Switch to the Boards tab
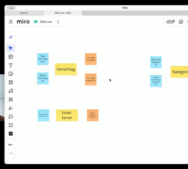188x169 pixels. pos(24,13)
